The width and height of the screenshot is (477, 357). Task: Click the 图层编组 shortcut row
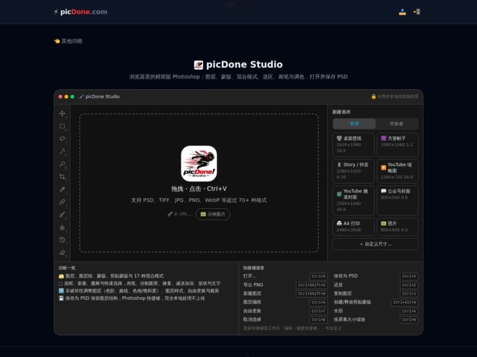tap(285, 302)
